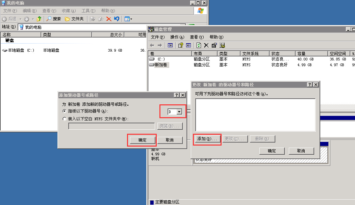Viewport: 355px width, 205px height.
Task: Click the 添加 button in change drive letter dialog
Action: (x=207, y=139)
